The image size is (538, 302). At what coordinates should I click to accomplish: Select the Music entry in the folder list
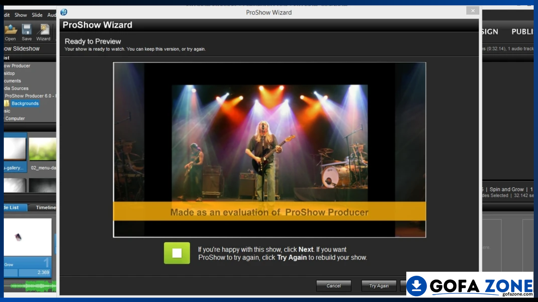7,111
